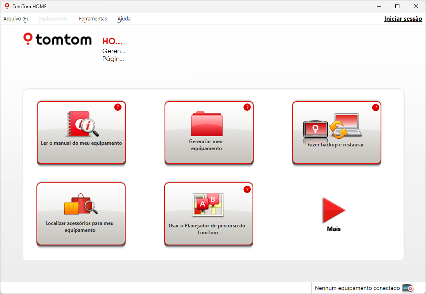
Task: Click Localizar acessórios para meu equipamento label
Action: [x=80, y=227]
